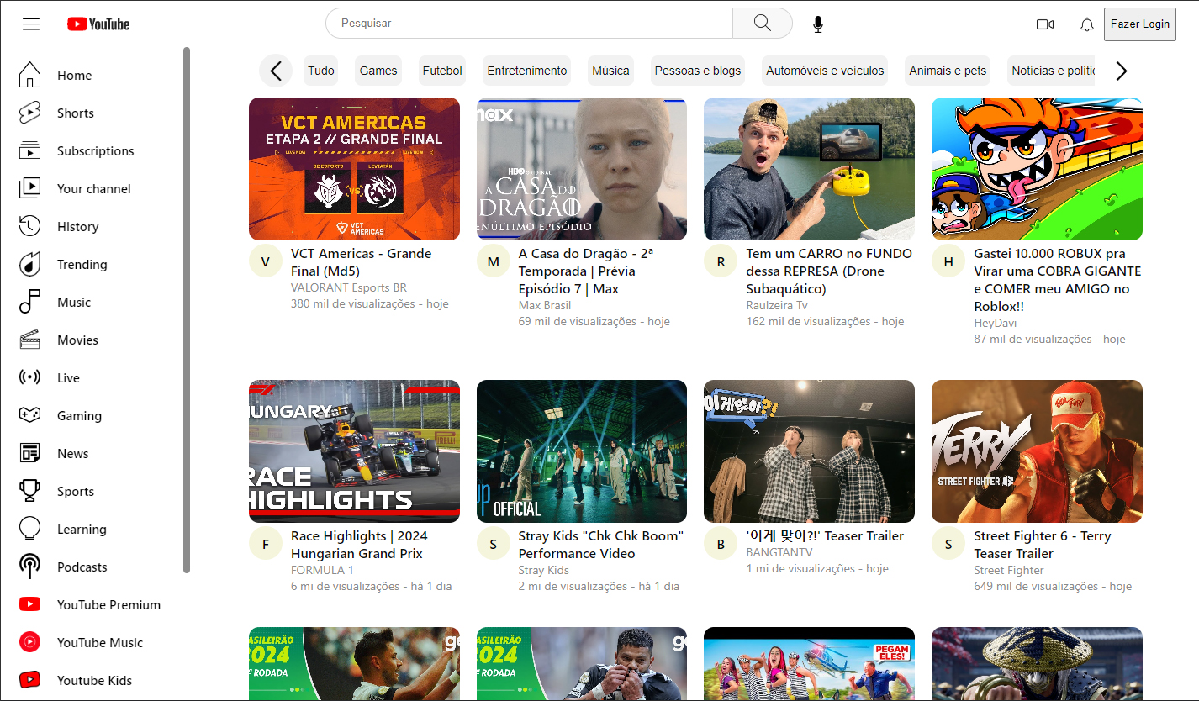Image resolution: width=1199 pixels, height=701 pixels.
Task: Click the magnifying glass search button
Action: (763, 24)
